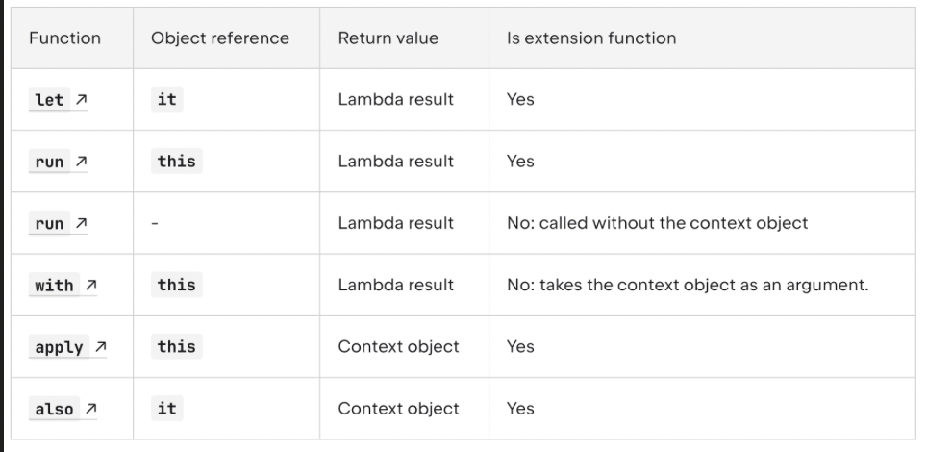The height and width of the screenshot is (452, 927).
Task: Click 'No: takes the context object' cell text
Action: pos(688,285)
